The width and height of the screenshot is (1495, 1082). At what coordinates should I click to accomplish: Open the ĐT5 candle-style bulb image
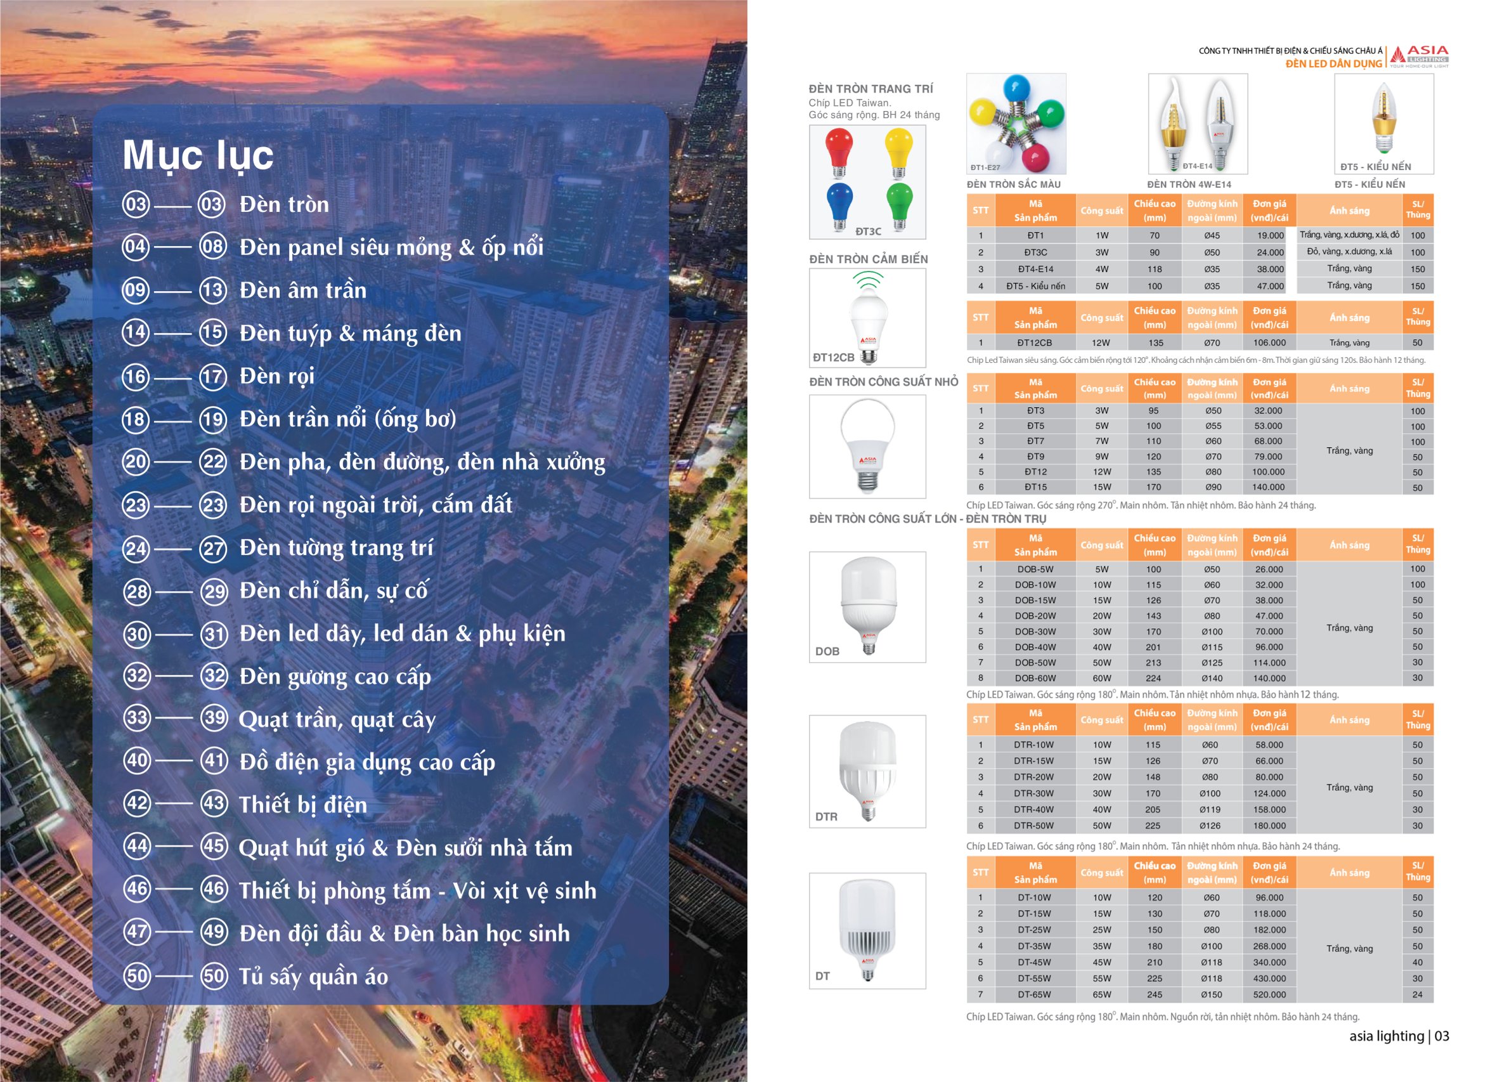(1383, 122)
